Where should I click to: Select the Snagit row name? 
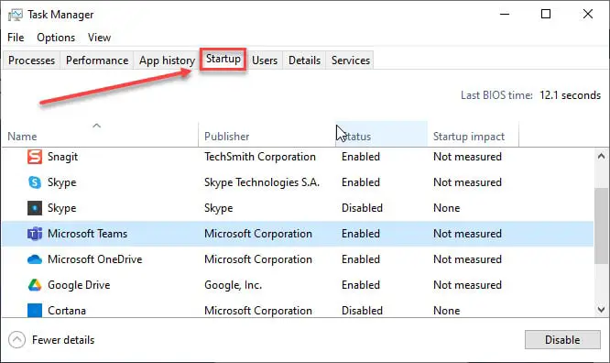pyautogui.click(x=62, y=157)
